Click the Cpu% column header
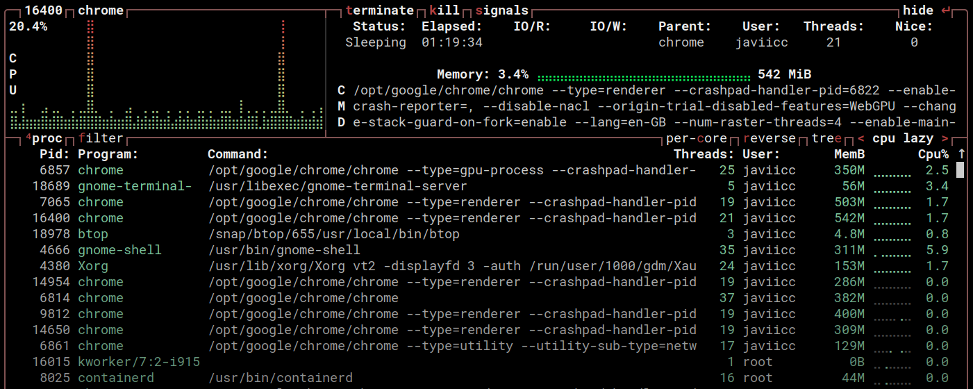This screenshot has height=389, width=973. point(933,154)
